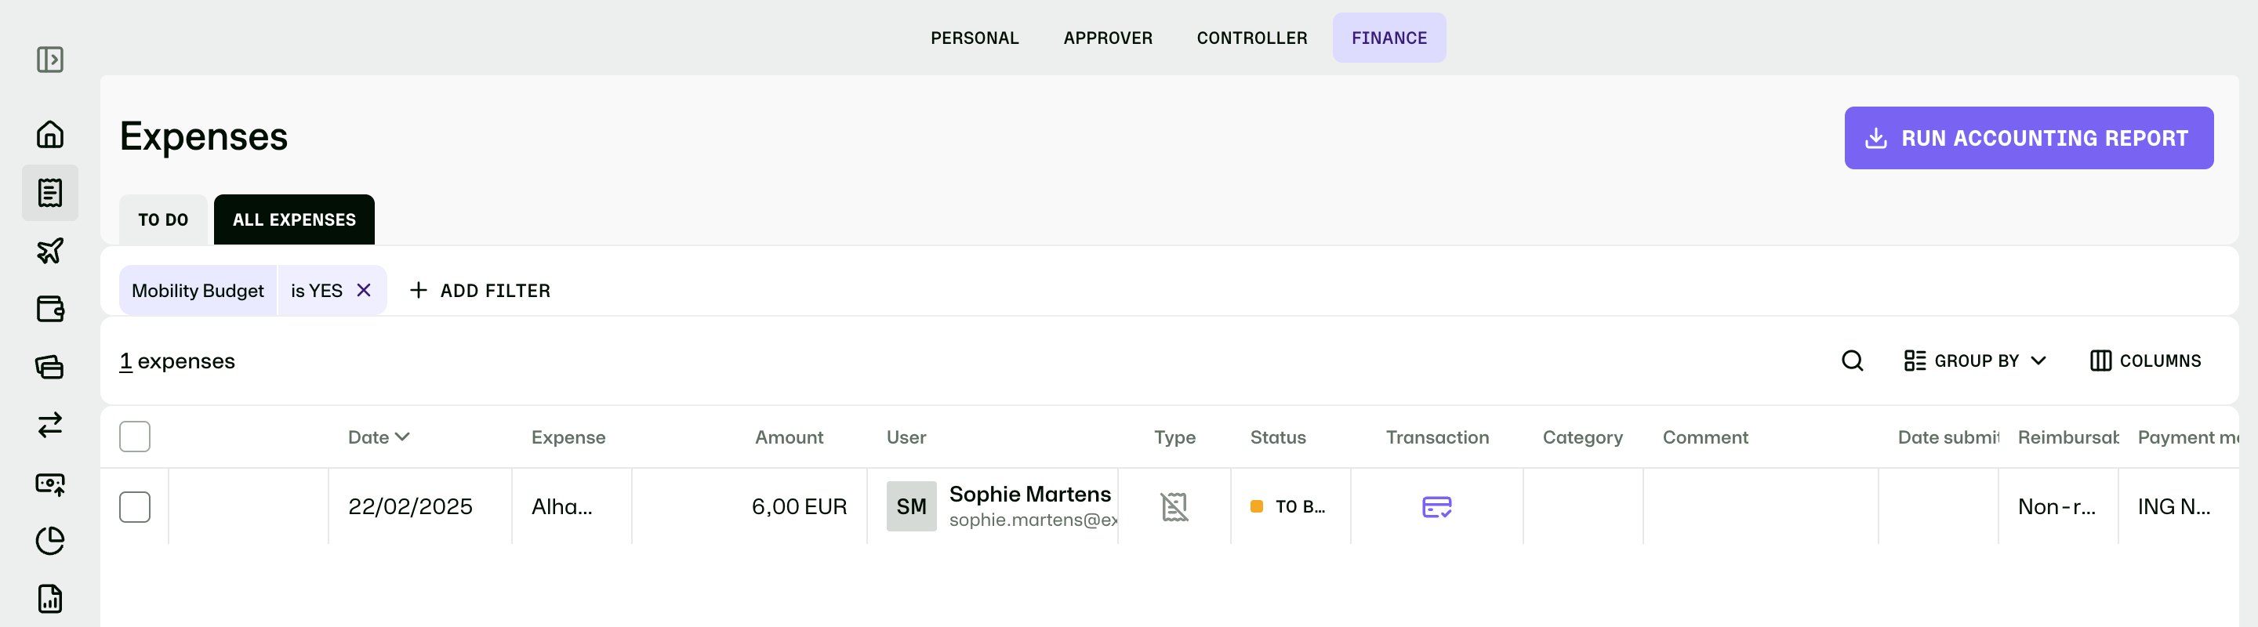The height and width of the screenshot is (627, 2258).
Task: Click the missing receipt icon in Type column
Action: pos(1174,506)
